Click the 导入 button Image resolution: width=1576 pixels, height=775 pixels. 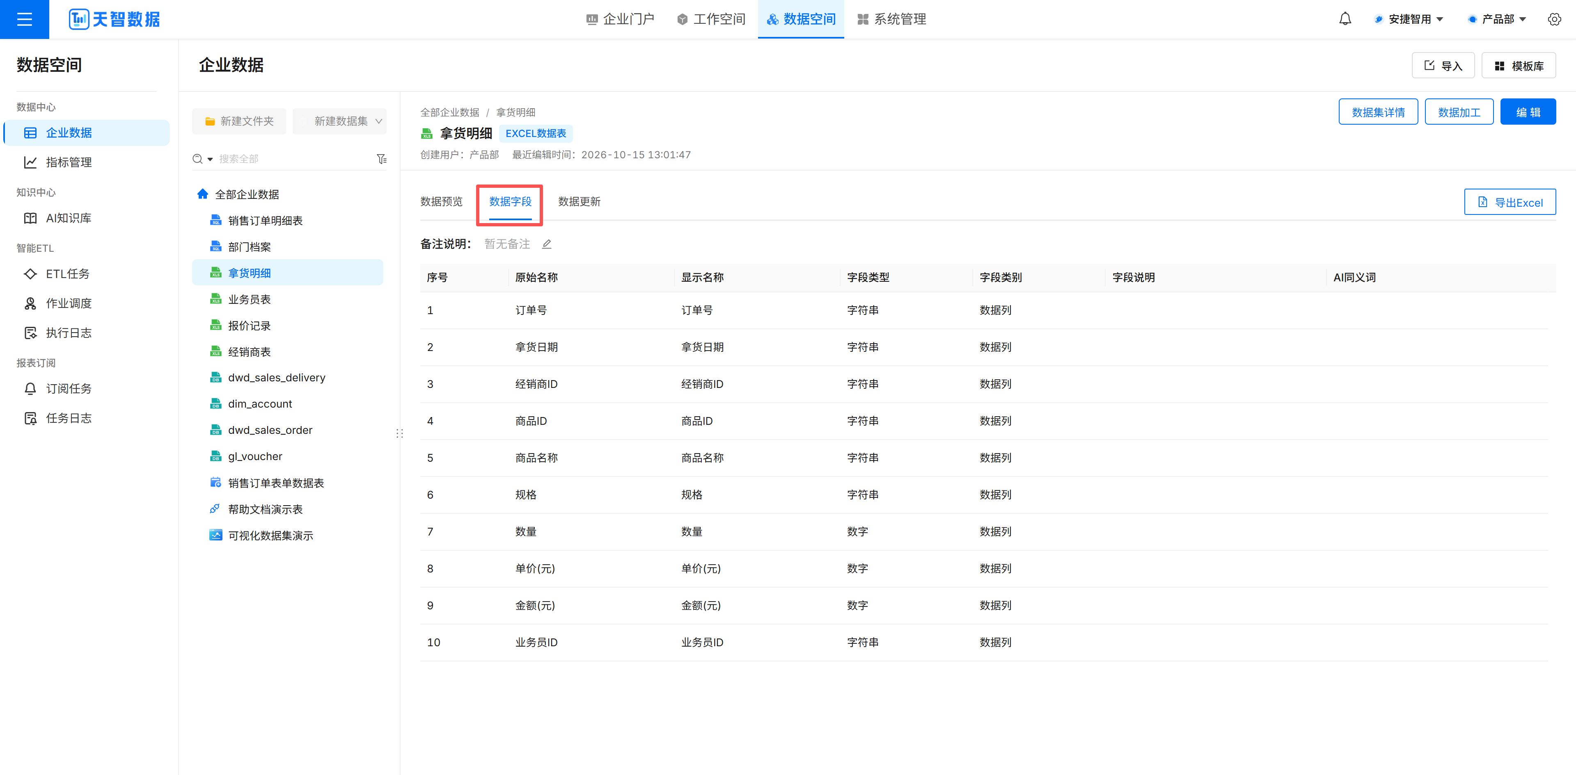(1443, 65)
